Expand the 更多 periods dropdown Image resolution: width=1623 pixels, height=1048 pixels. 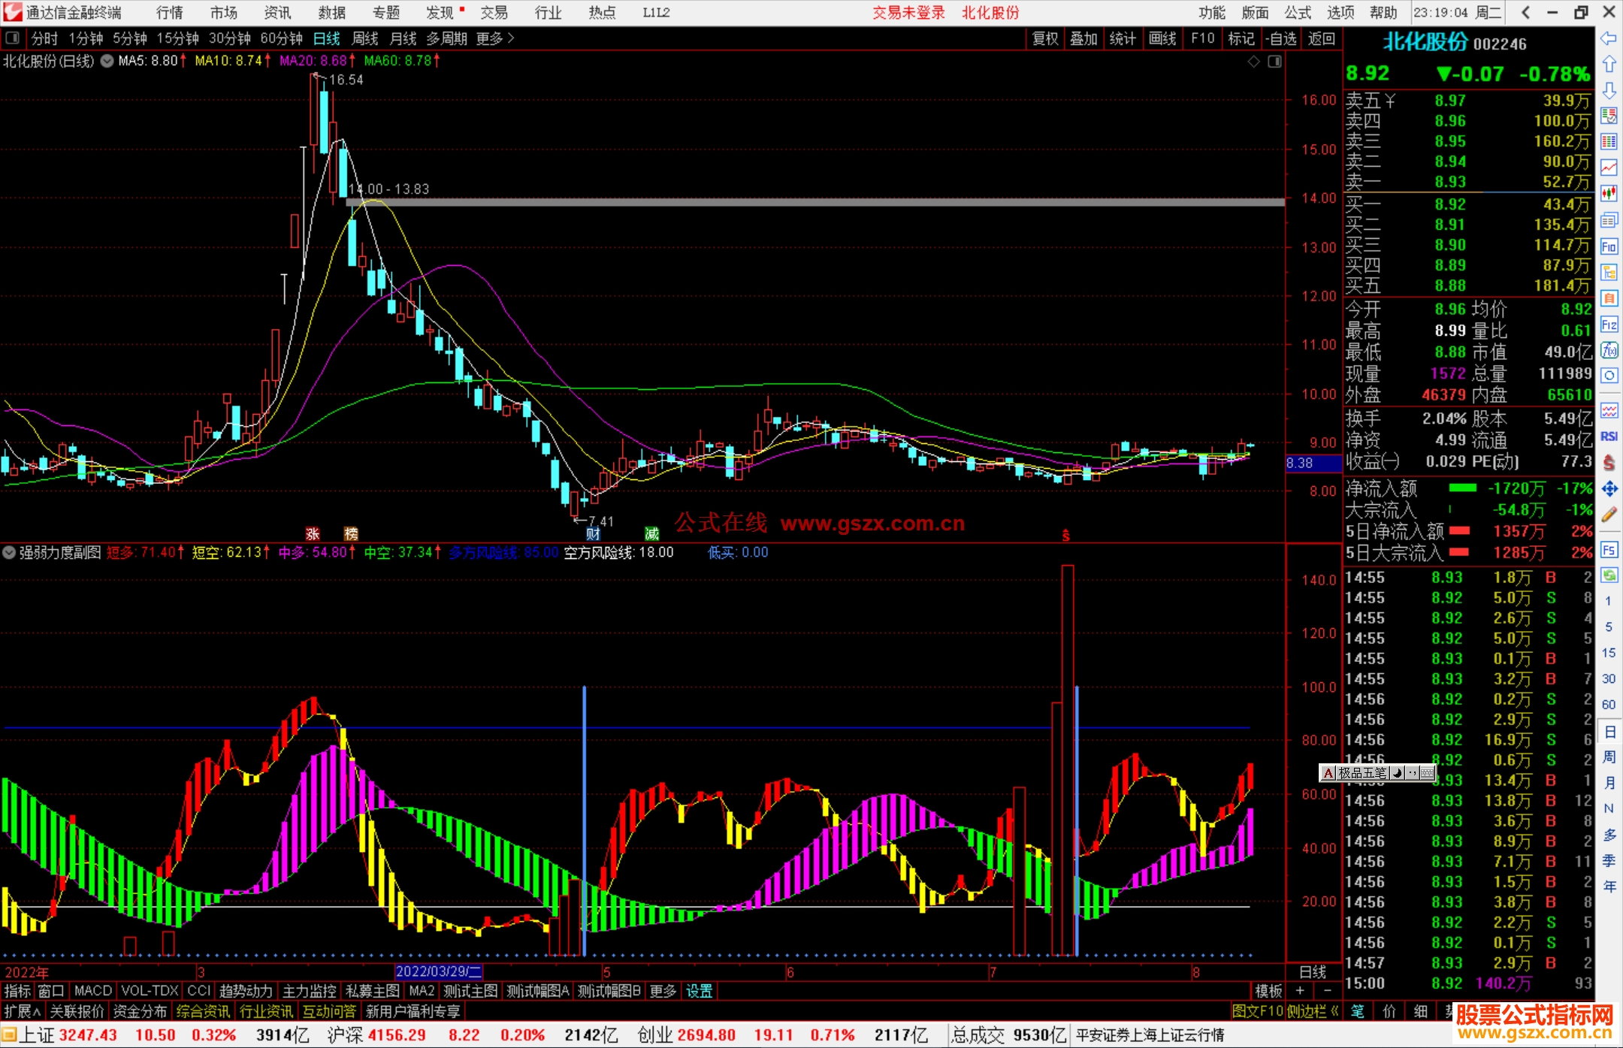(x=495, y=38)
